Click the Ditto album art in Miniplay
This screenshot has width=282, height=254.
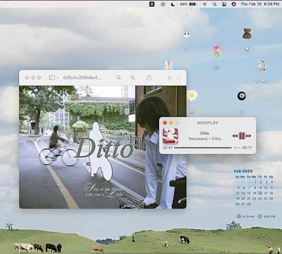coord(170,136)
